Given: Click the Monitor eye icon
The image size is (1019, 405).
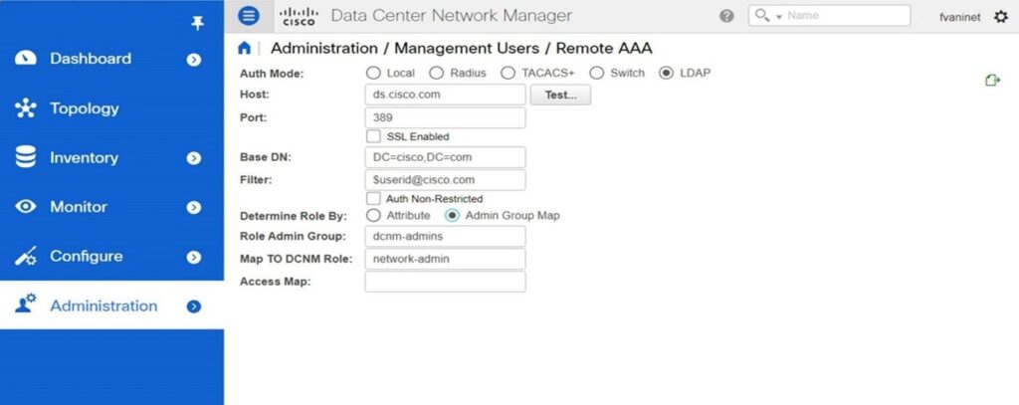Looking at the screenshot, I should click(25, 207).
